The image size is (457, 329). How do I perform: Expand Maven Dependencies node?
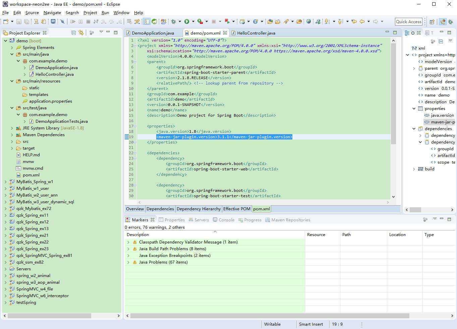pos(12,134)
